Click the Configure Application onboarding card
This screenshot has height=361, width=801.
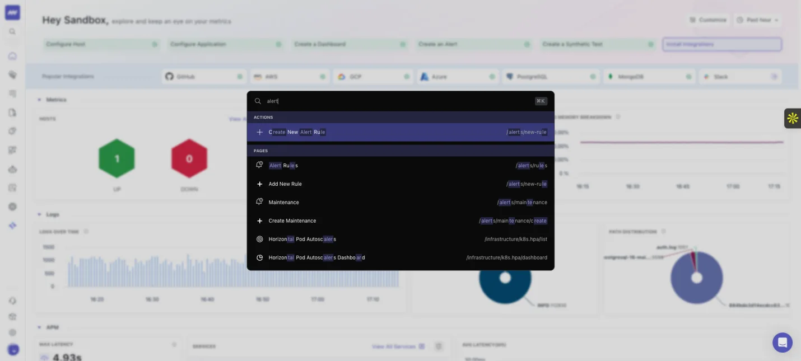pyautogui.click(x=226, y=44)
